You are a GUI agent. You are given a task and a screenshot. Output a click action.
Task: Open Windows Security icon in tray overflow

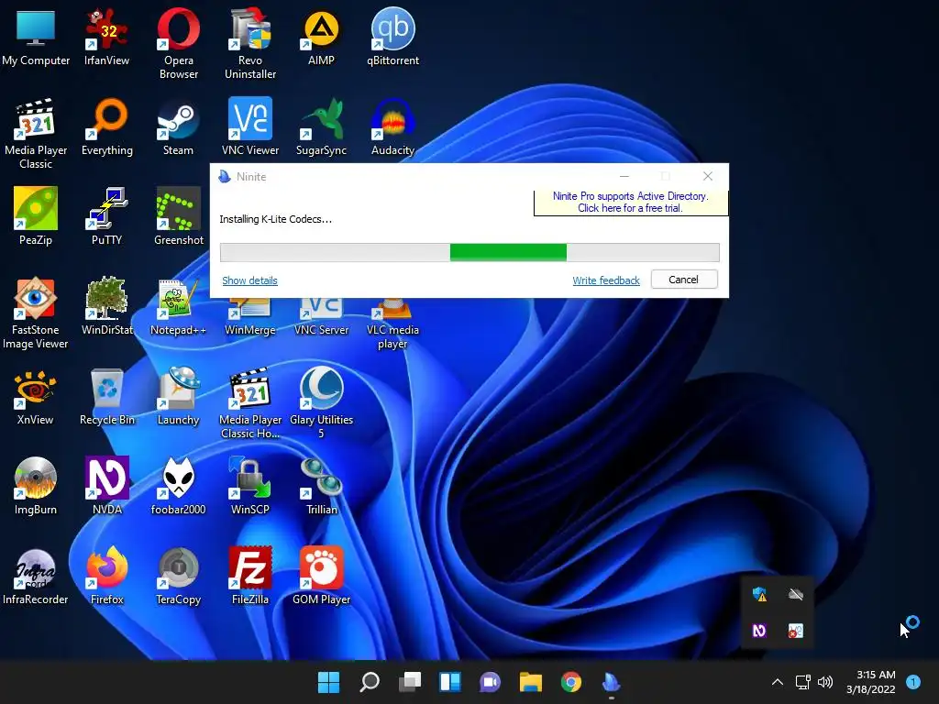(x=759, y=594)
